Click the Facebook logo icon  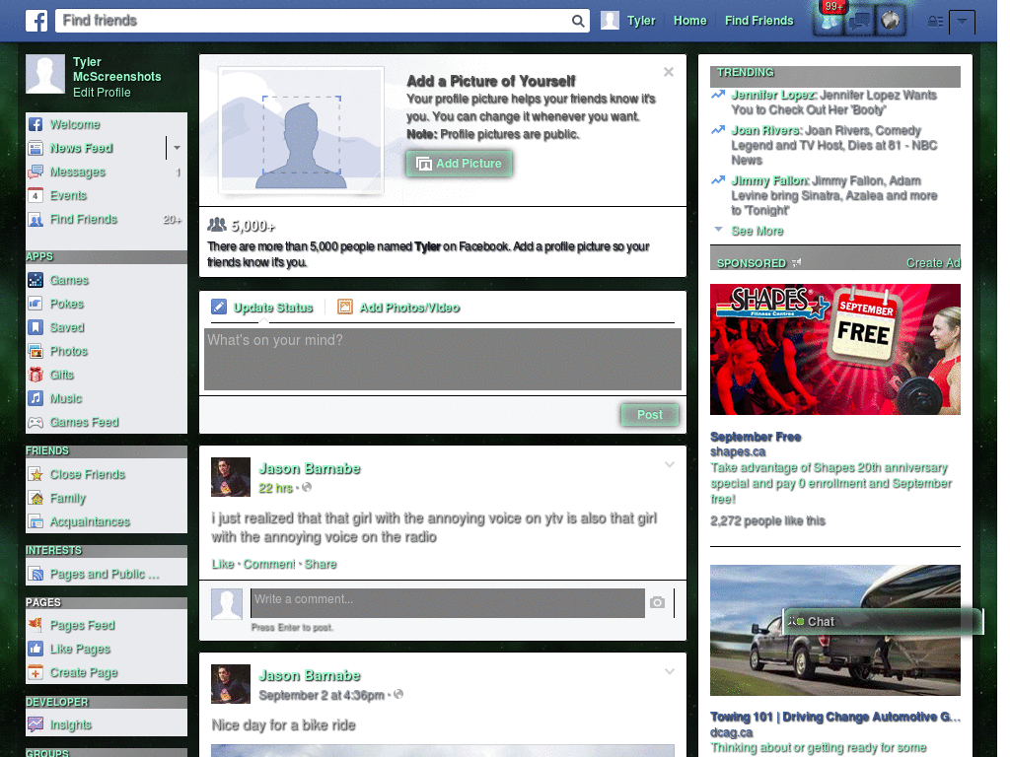pyautogui.click(x=36, y=21)
